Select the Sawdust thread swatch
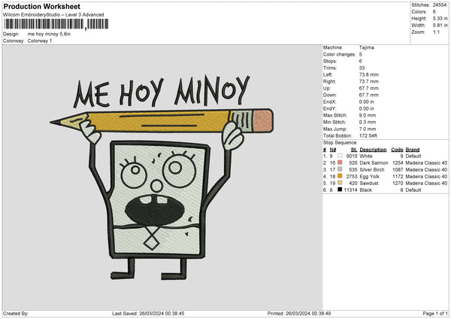Image resolution: width=451 pixels, height=319 pixels. coord(340,183)
